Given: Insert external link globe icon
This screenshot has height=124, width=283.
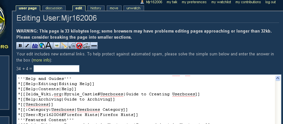Looking at the screenshot, I should pyautogui.click(x=42, y=46).
